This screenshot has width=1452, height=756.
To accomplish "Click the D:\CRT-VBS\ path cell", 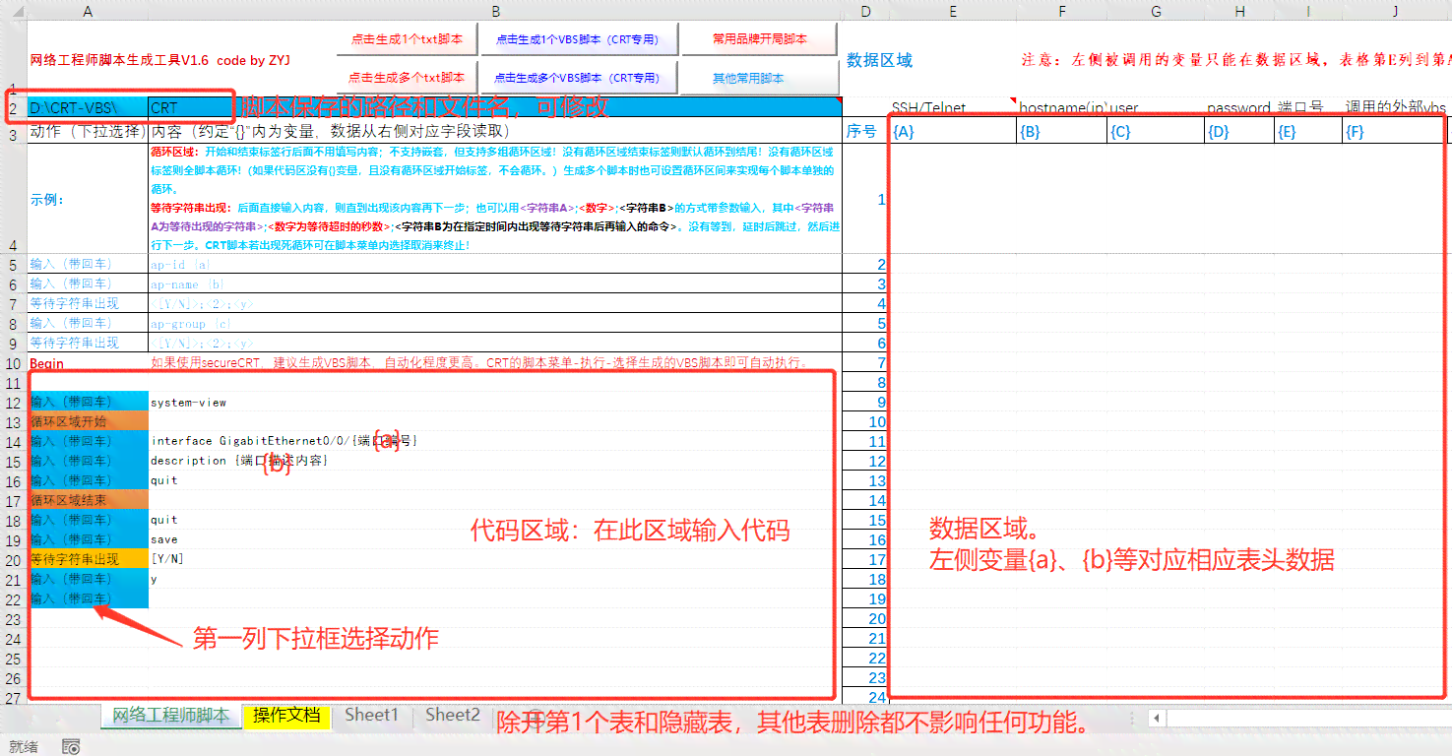I will click(89, 108).
